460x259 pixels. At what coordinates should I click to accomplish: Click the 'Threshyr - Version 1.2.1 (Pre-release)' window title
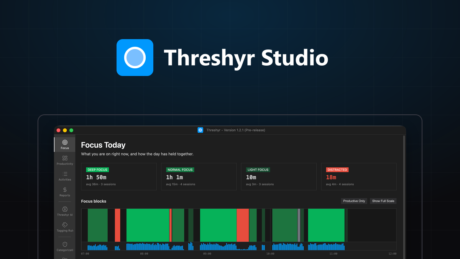(236, 130)
